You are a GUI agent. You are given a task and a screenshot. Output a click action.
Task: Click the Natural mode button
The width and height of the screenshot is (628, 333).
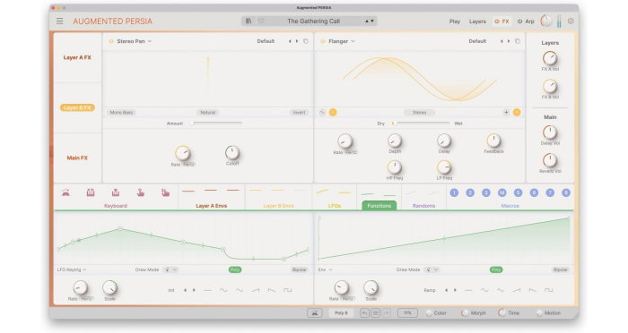[x=208, y=113]
